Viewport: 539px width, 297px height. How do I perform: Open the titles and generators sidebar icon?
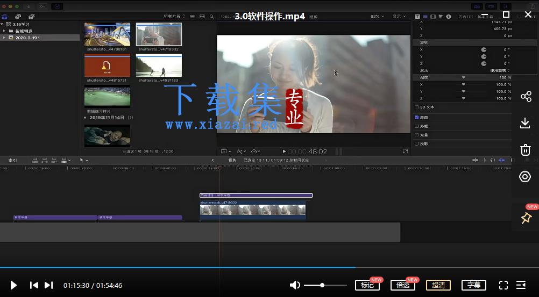click(32, 17)
